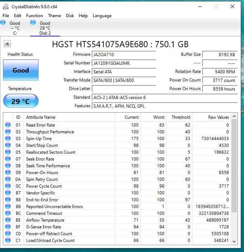
Task: Click the Features field
Action: point(165,106)
